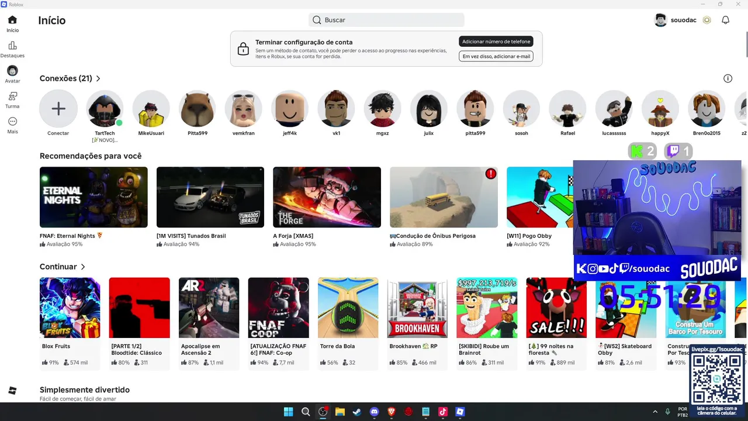
Task: Open Windows taskbar search
Action: (306, 412)
